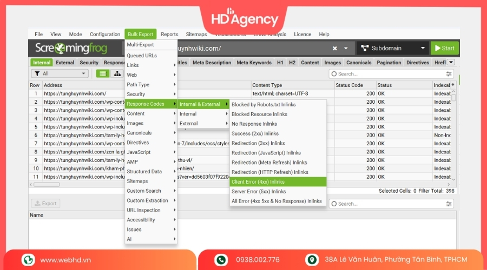The height and width of the screenshot is (270, 487).
Task: Click the add column plus icon
Action: pos(453,85)
